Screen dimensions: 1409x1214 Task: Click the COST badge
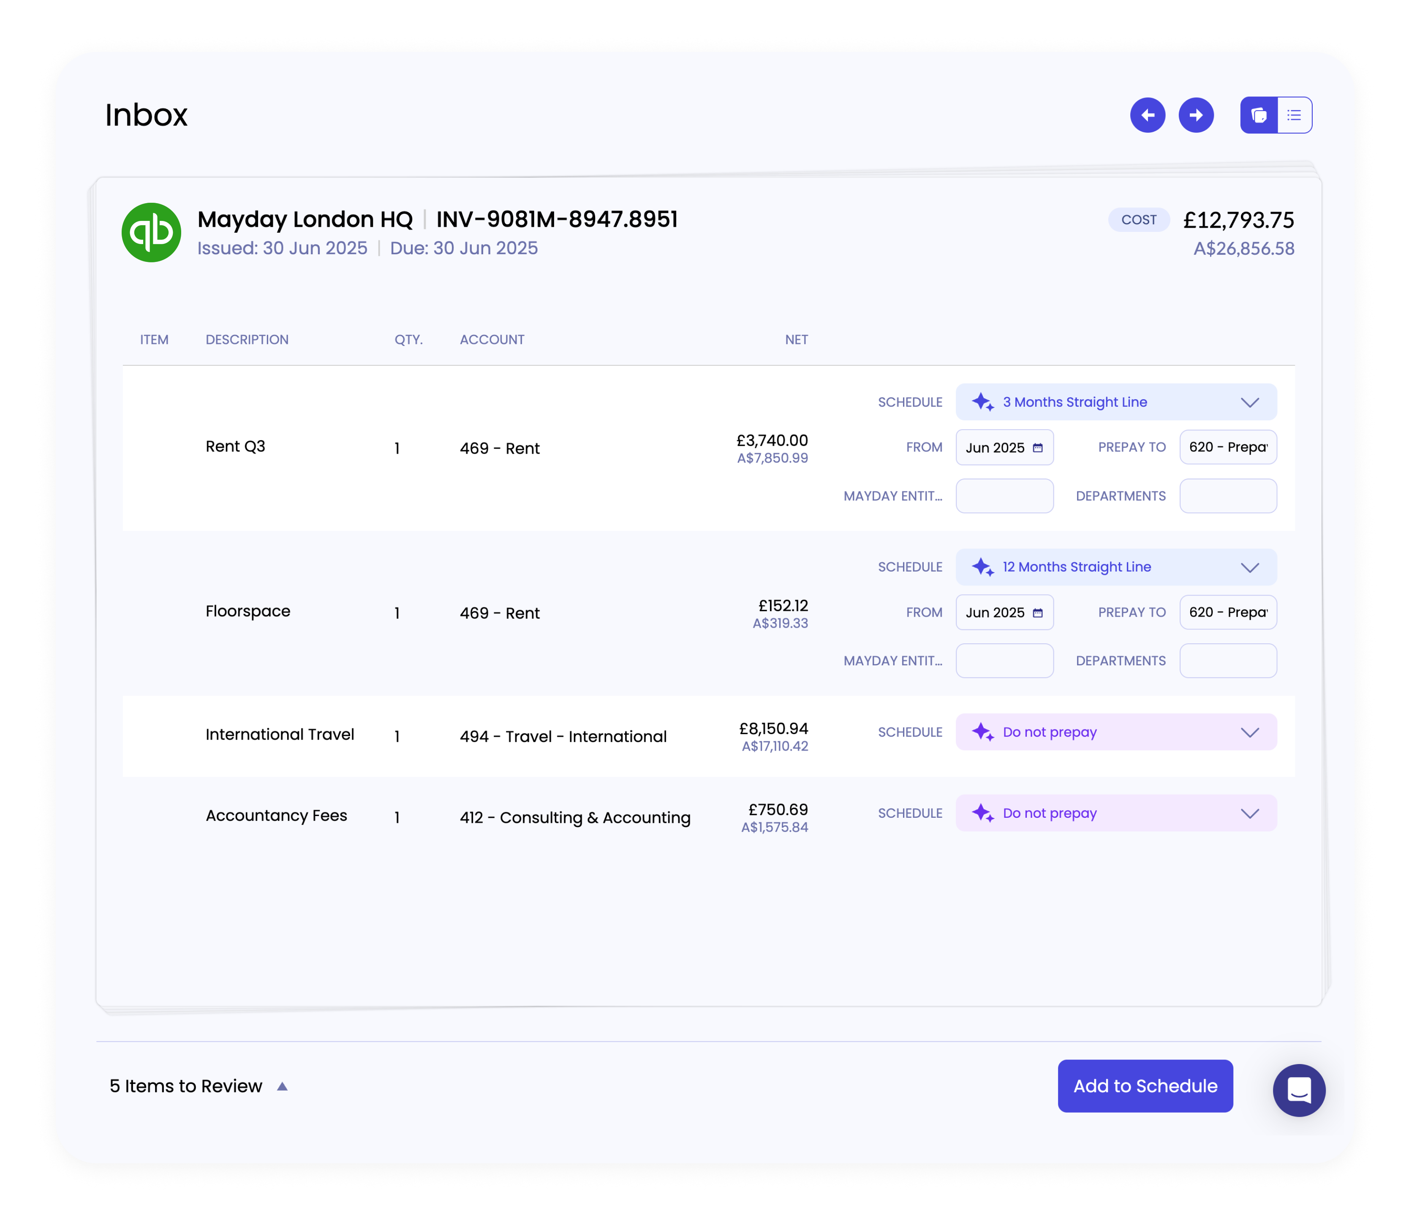(1138, 220)
